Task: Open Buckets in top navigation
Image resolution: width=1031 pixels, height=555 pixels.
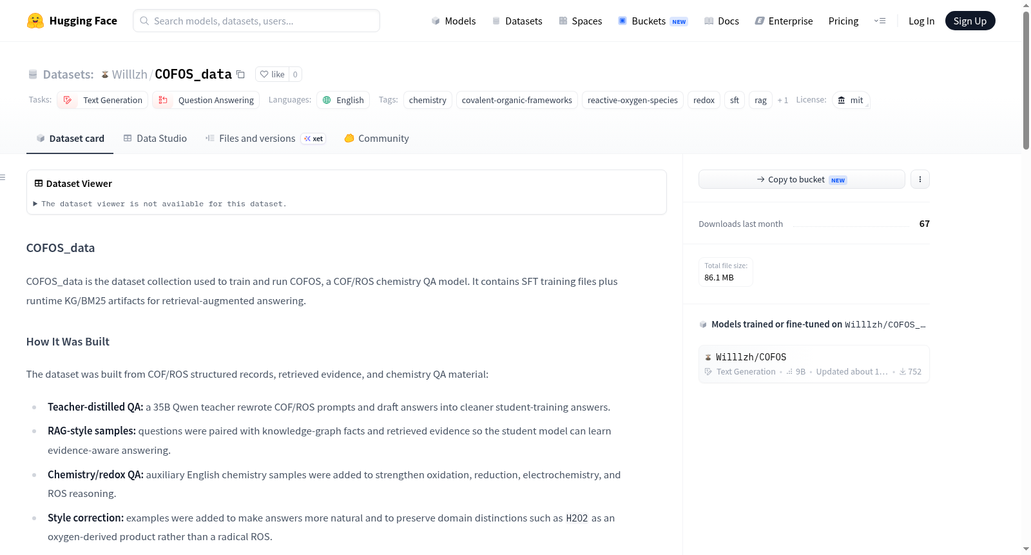Action: click(652, 21)
